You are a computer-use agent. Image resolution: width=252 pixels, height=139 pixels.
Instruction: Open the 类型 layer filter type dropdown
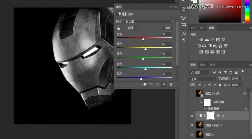(199, 73)
